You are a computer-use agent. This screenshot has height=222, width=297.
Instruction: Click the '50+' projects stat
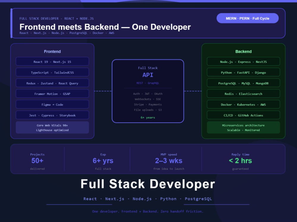(x=37, y=161)
